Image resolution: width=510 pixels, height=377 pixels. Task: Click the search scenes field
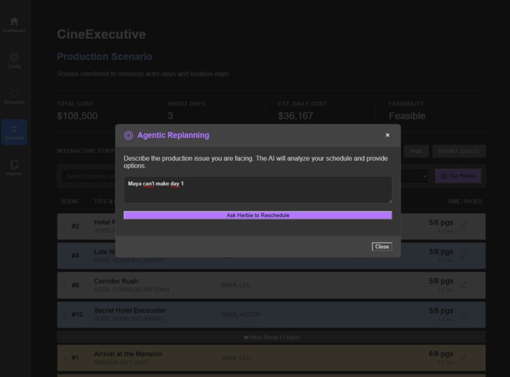click(89, 176)
